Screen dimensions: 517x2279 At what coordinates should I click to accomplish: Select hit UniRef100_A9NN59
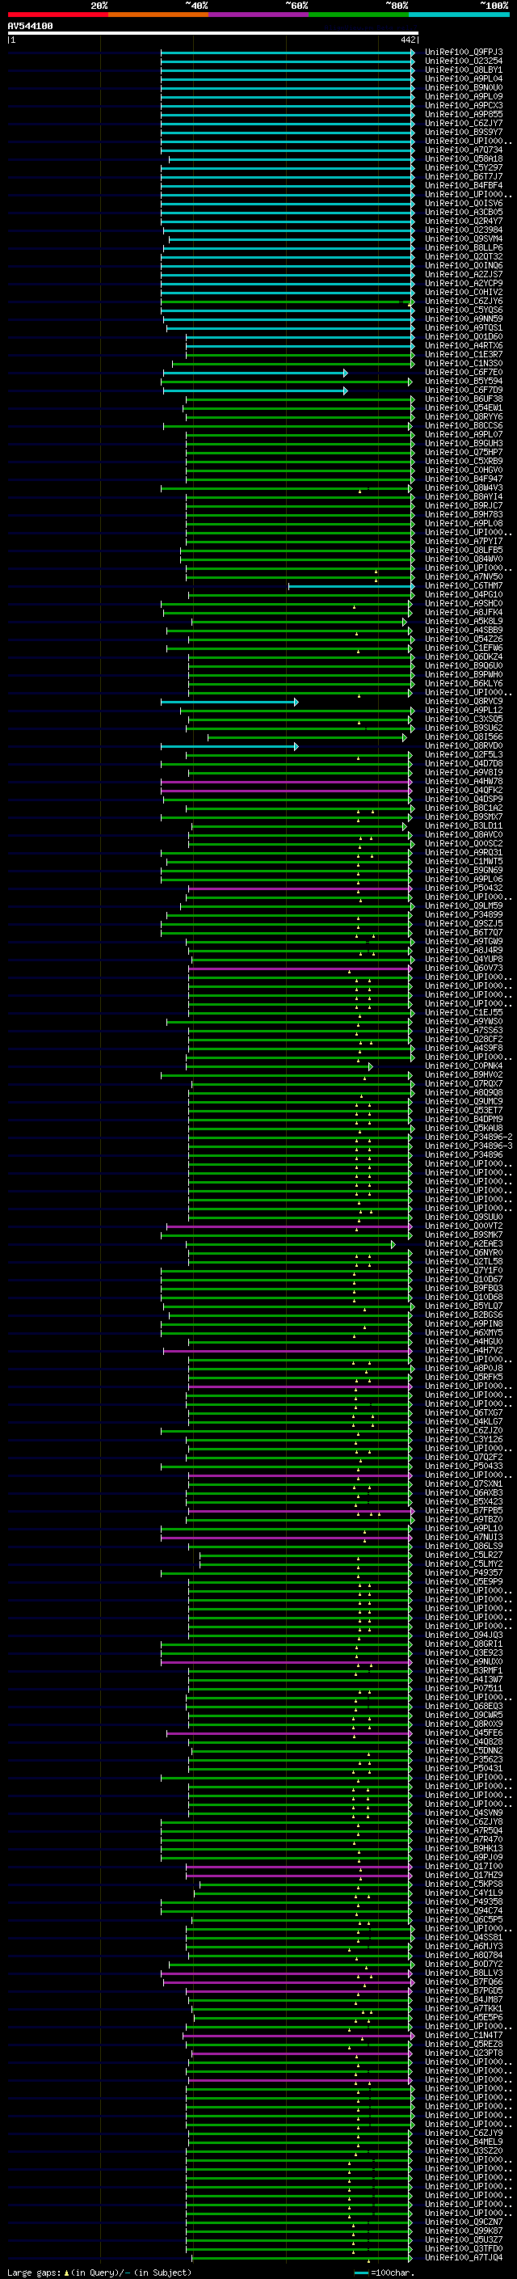[x=463, y=319]
